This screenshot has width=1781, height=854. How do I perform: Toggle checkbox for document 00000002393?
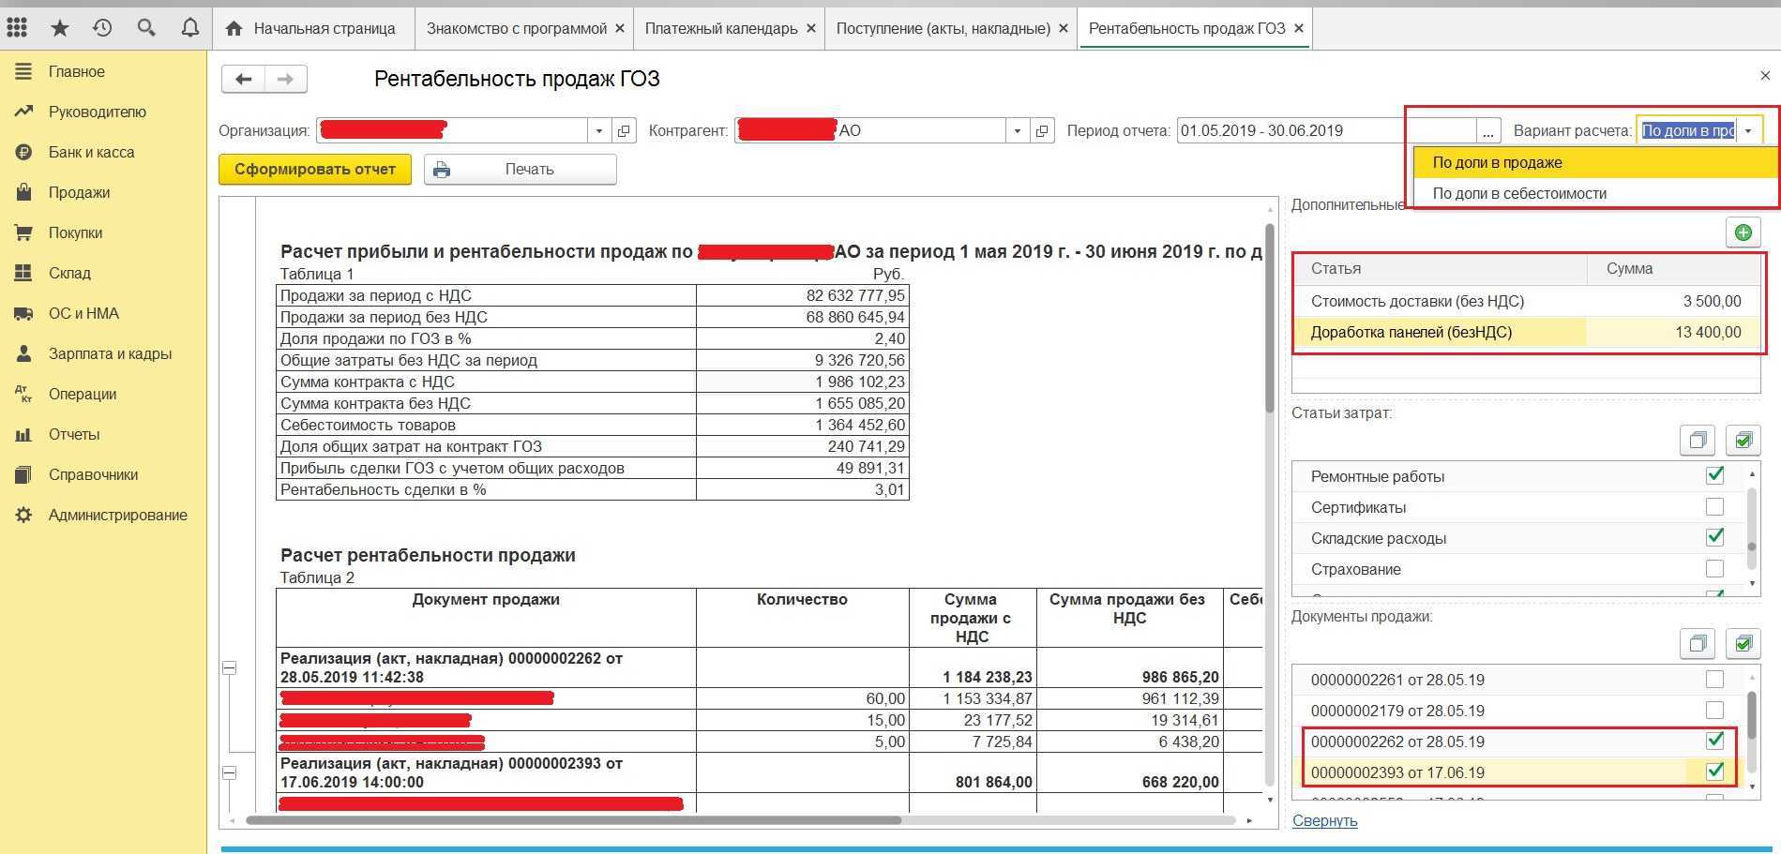click(1714, 772)
